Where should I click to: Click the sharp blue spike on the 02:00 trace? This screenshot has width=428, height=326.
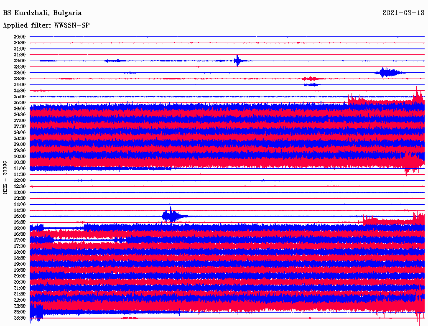[237, 61]
